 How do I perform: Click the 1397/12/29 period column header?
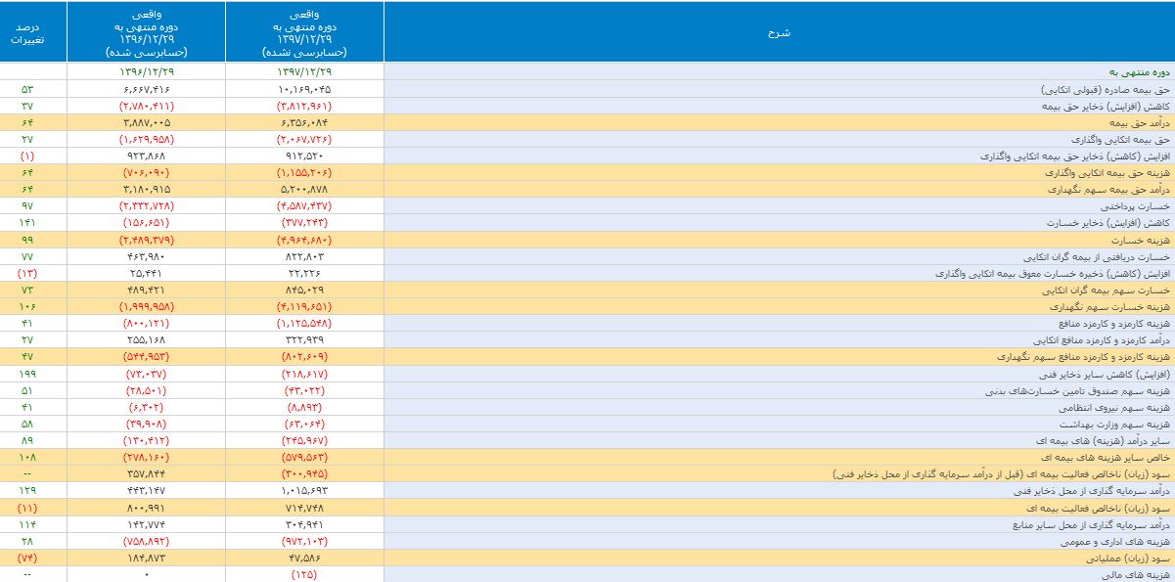pos(304,32)
